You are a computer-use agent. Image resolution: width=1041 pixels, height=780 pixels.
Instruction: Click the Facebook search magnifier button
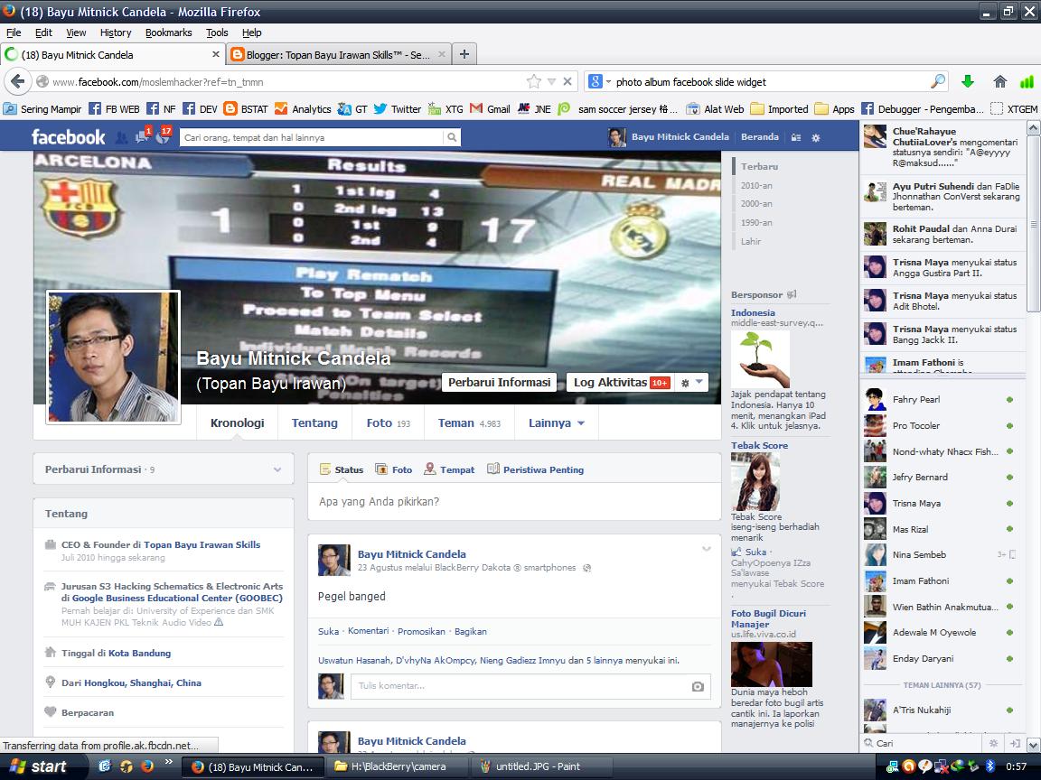pyautogui.click(x=452, y=137)
